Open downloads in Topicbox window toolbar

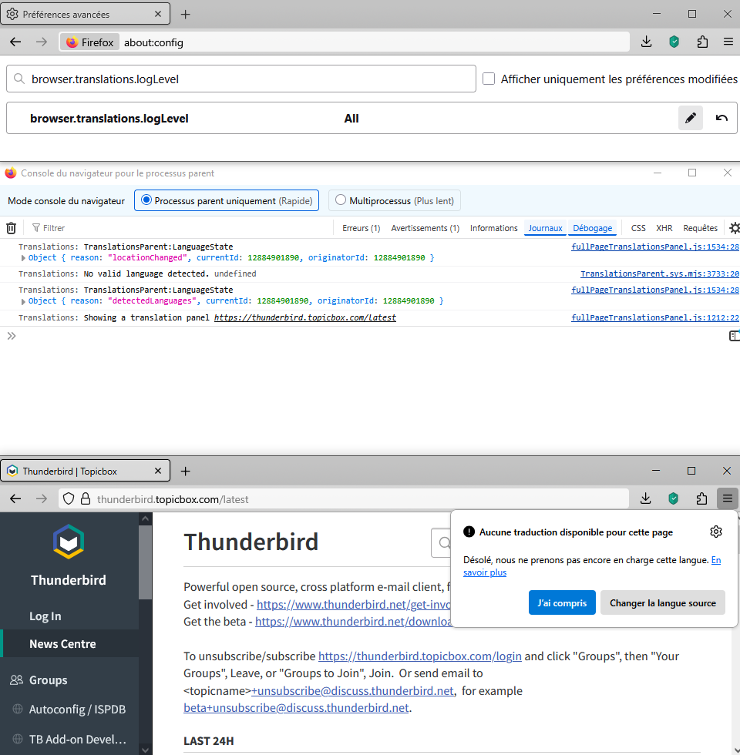[x=646, y=499]
